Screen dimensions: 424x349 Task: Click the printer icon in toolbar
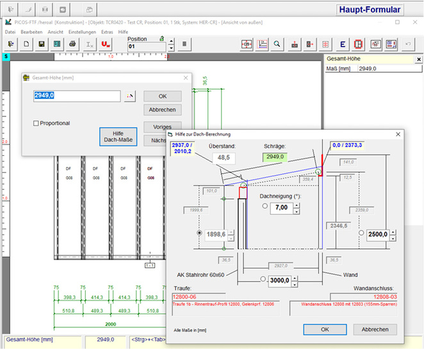click(72, 44)
